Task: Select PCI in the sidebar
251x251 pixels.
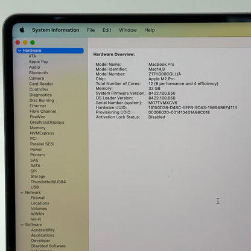Action: [x=33, y=139]
